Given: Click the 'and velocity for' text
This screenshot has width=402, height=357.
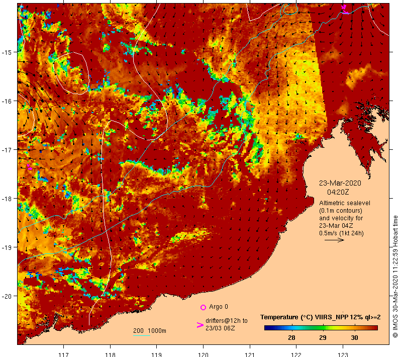Looking at the screenshot, I should tap(341, 218).
